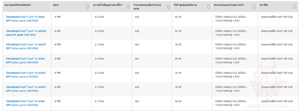Viewport: 301px width, 112px height.
Task: Sort table by cache column arrows
Action: 88,6
